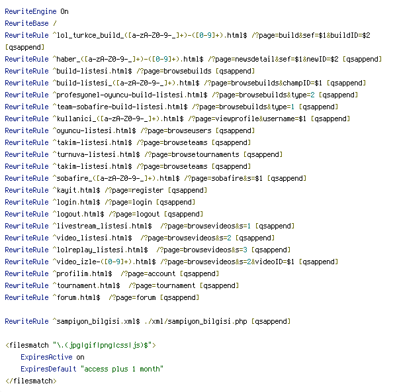The width and height of the screenshot is (397, 392).
Task: Select "/?page=newsdetail" target text
Action: [242, 60]
